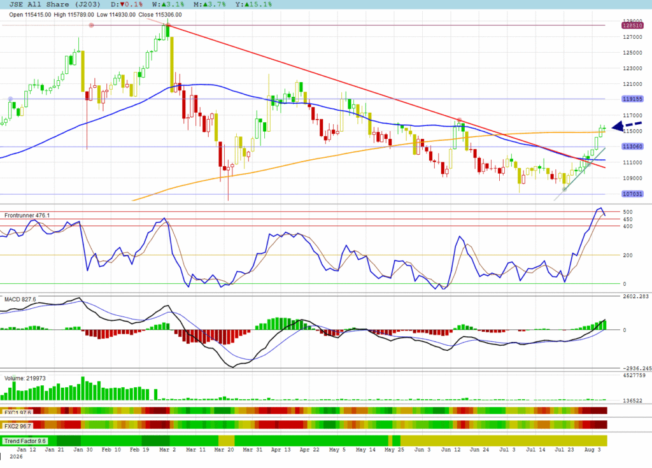This screenshot has width=652, height=468.
Task: Click the JSE All Share (J203) title
Action: click(x=55, y=4)
